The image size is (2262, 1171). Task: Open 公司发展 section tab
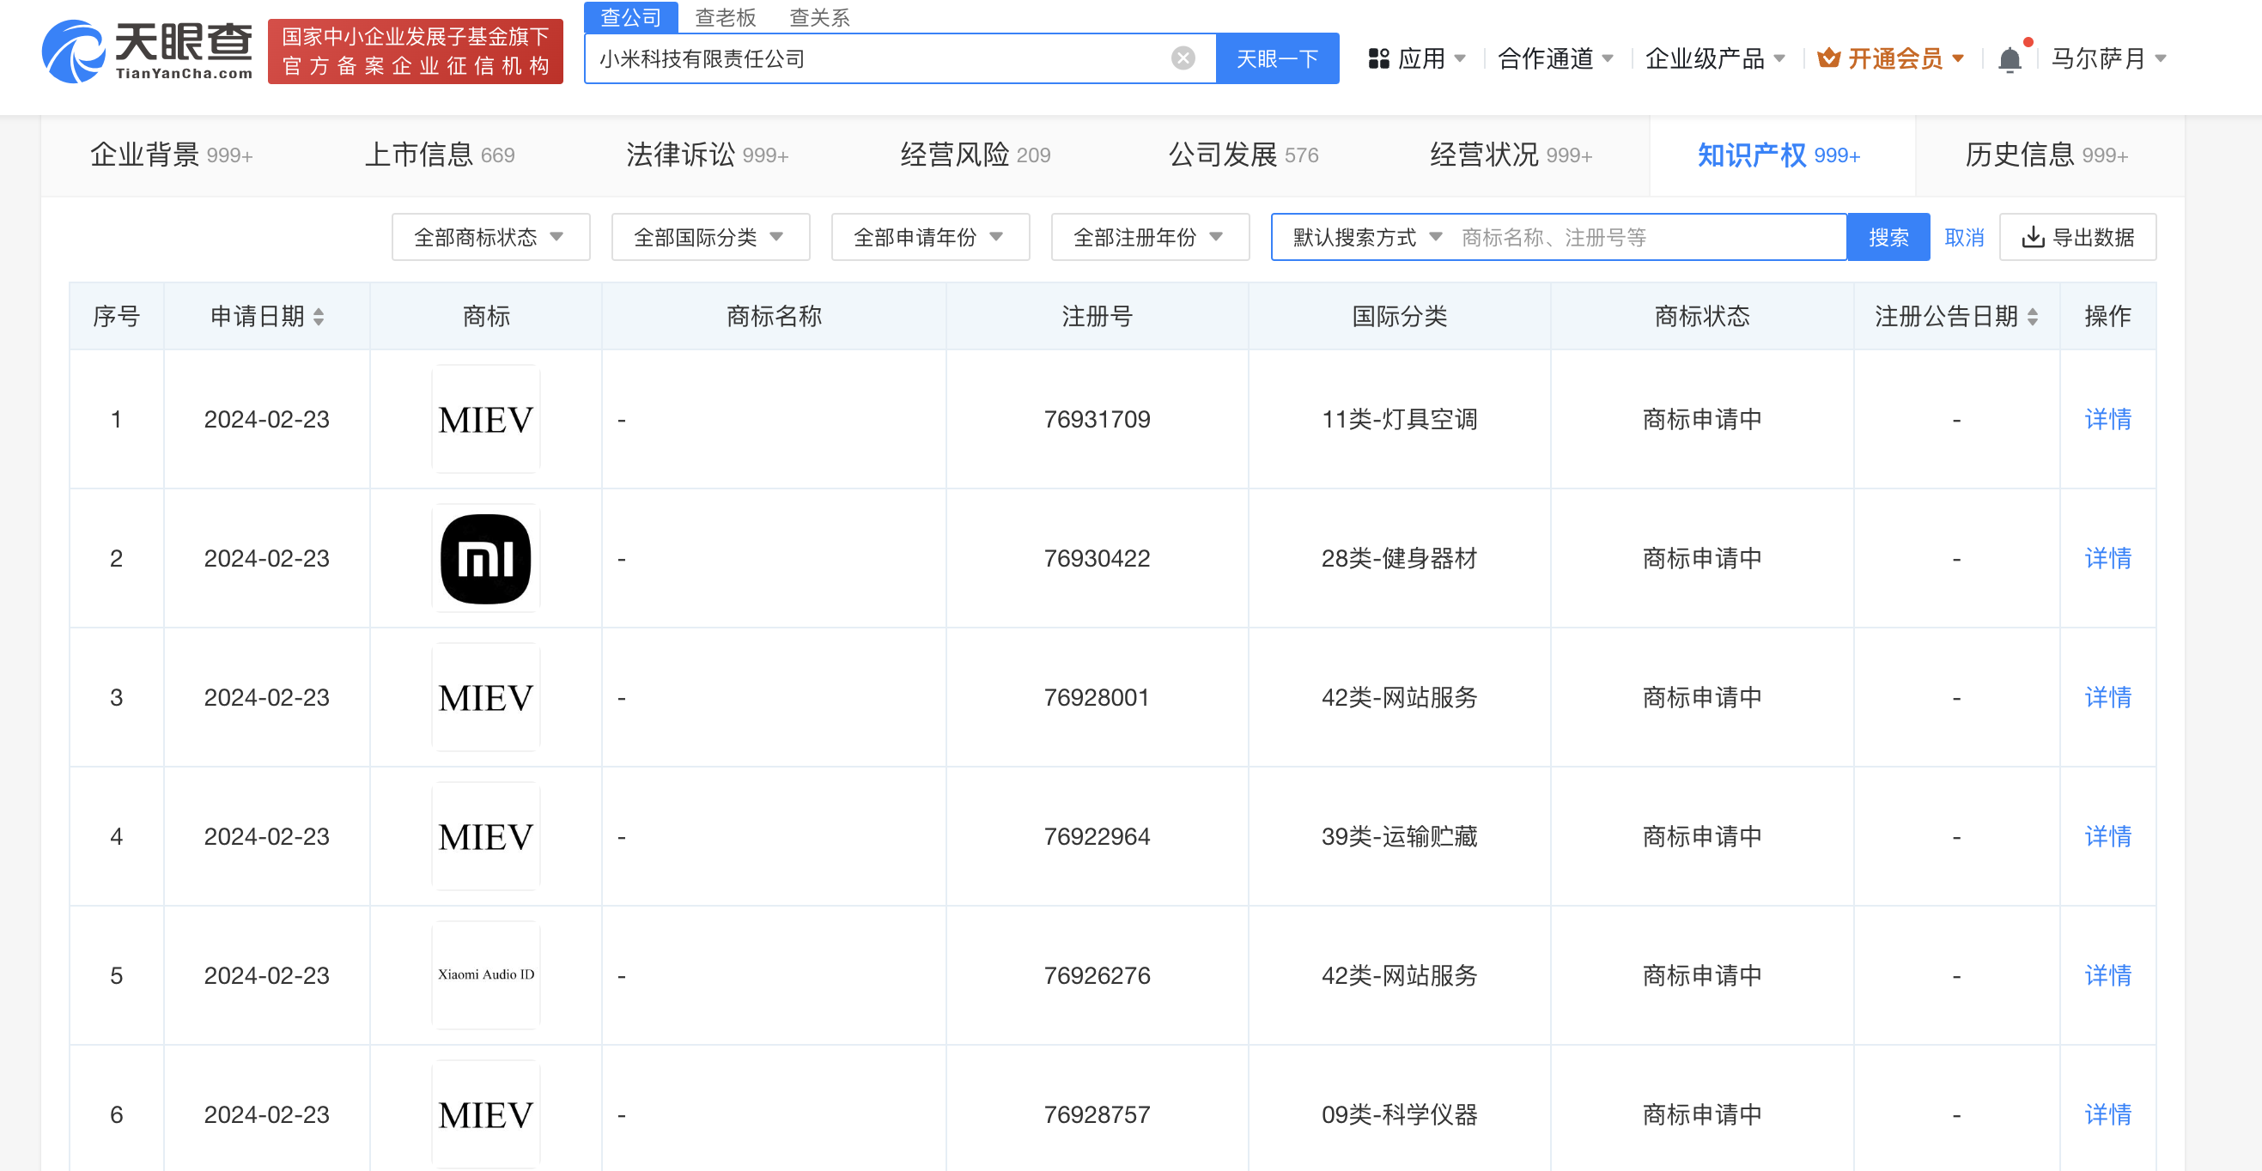pyautogui.click(x=1243, y=155)
